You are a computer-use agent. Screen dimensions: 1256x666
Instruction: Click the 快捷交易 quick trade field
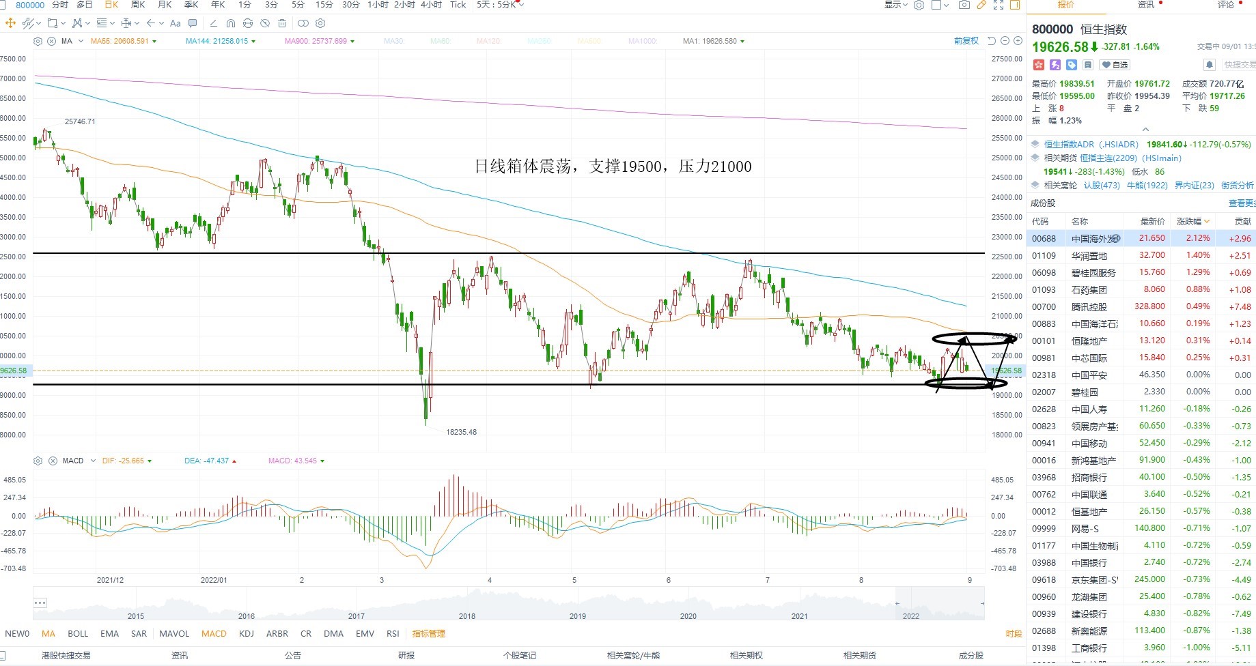tap(1239, 65)
